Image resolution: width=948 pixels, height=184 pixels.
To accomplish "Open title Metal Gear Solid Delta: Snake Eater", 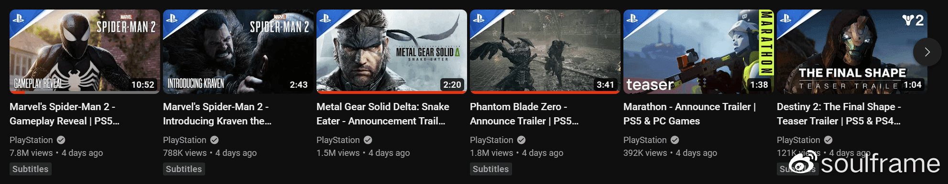I will pyautogui.click(x=383, y=114).
